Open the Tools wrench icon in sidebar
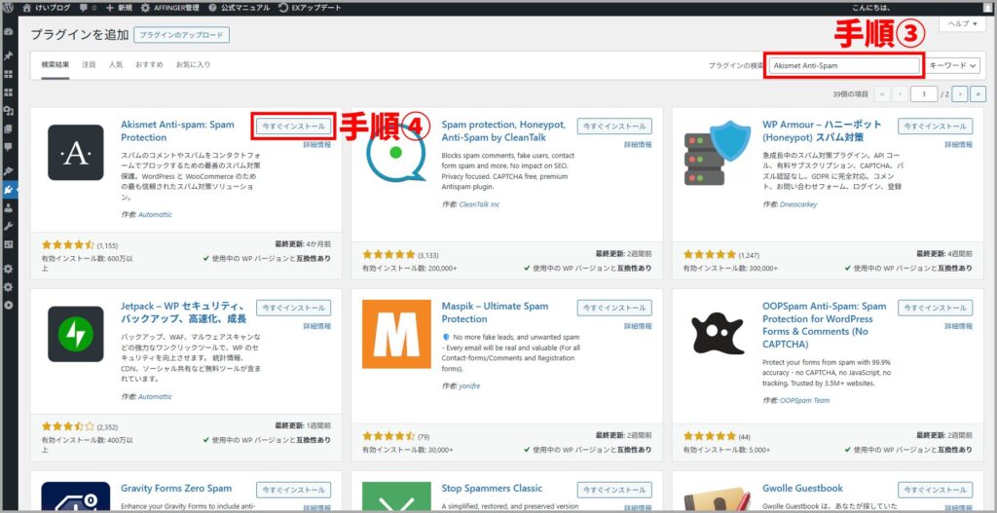Screen dimensions: 997x513 click(x=9, y=226)
